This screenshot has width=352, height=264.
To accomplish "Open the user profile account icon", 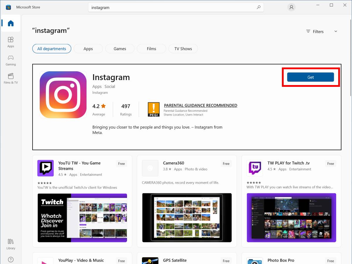I will tap(291, 7).
